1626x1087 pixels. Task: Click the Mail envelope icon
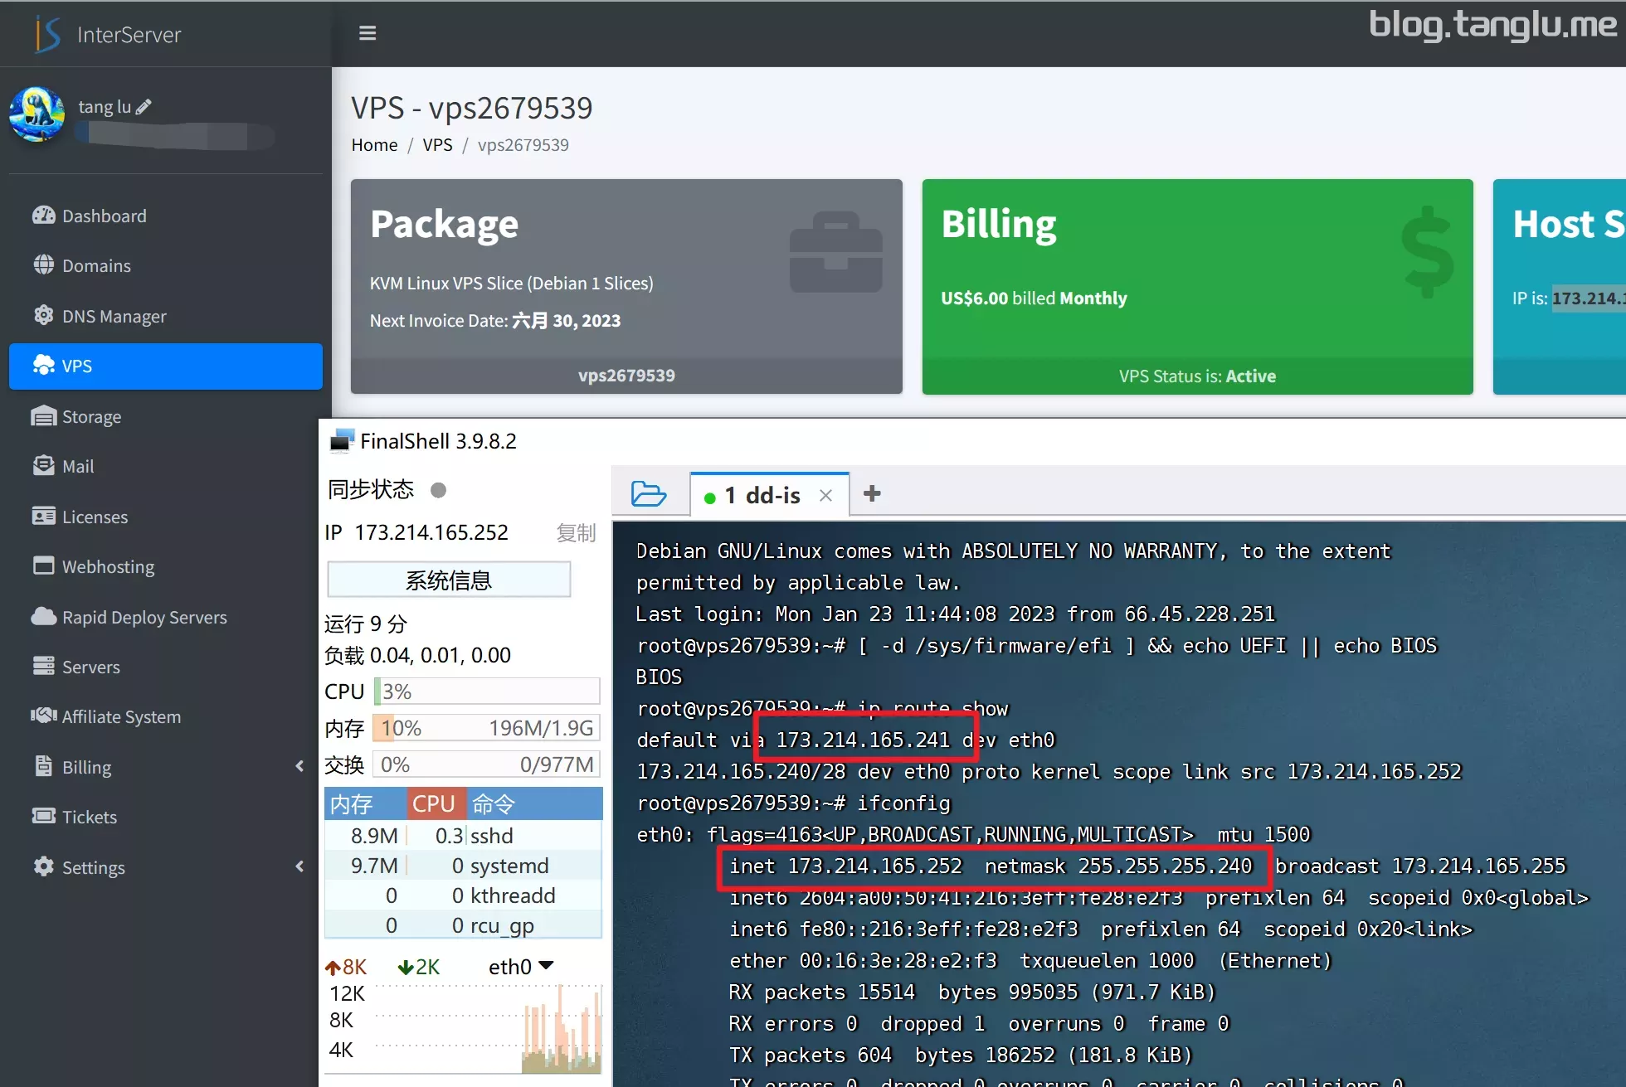click(43, 466)
